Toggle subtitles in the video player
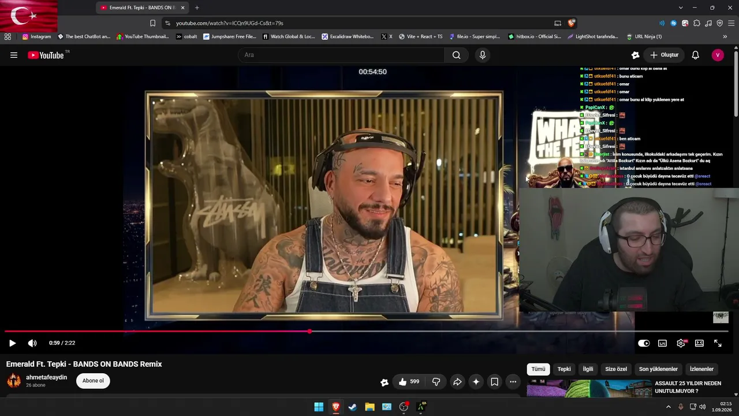Viewport: 739px width, 416px height. point(662,343)
